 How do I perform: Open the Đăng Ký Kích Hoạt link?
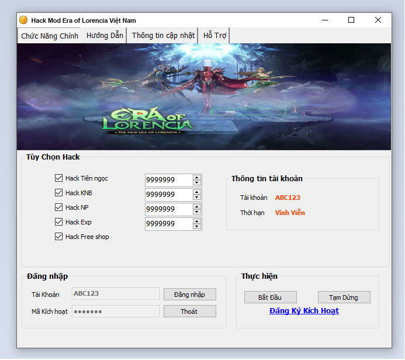(304, 311)
